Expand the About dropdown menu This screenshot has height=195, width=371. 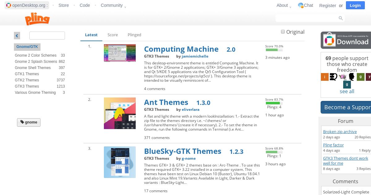click(x=284, y=5)
